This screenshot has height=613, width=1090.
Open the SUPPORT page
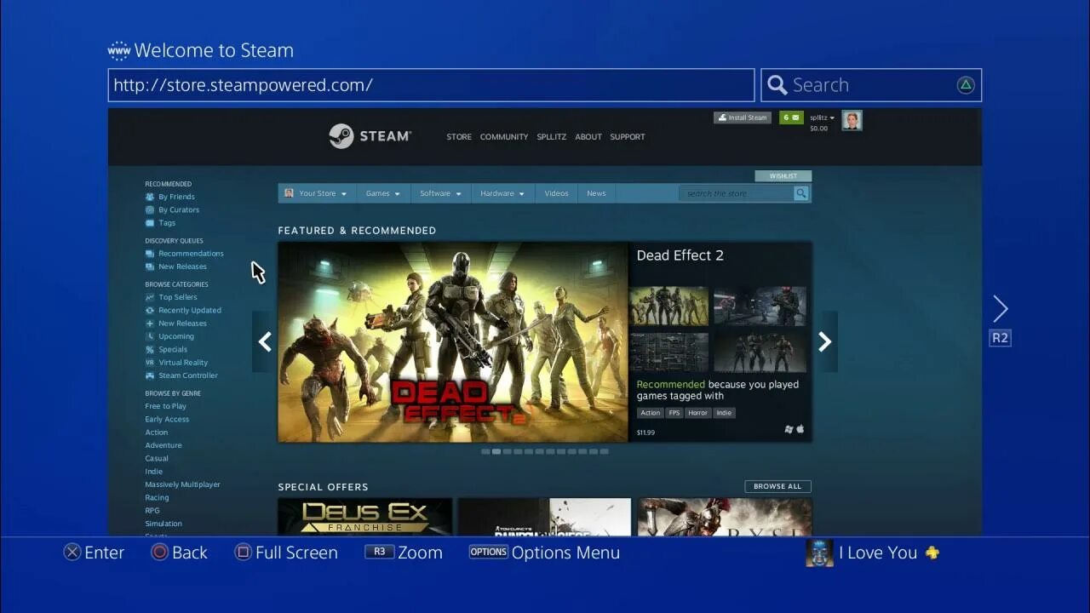point(628,137)
